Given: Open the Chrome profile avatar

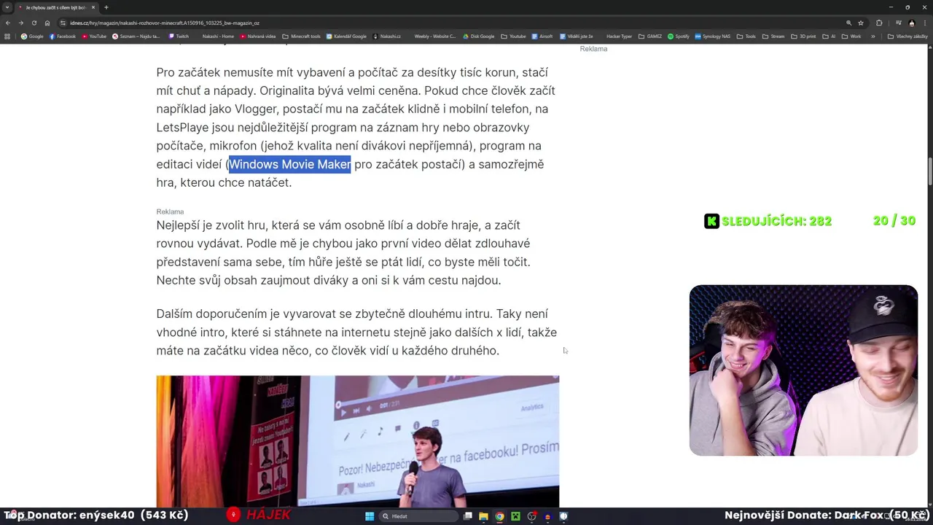Looking at the screenshot, I should pos(911,23).
